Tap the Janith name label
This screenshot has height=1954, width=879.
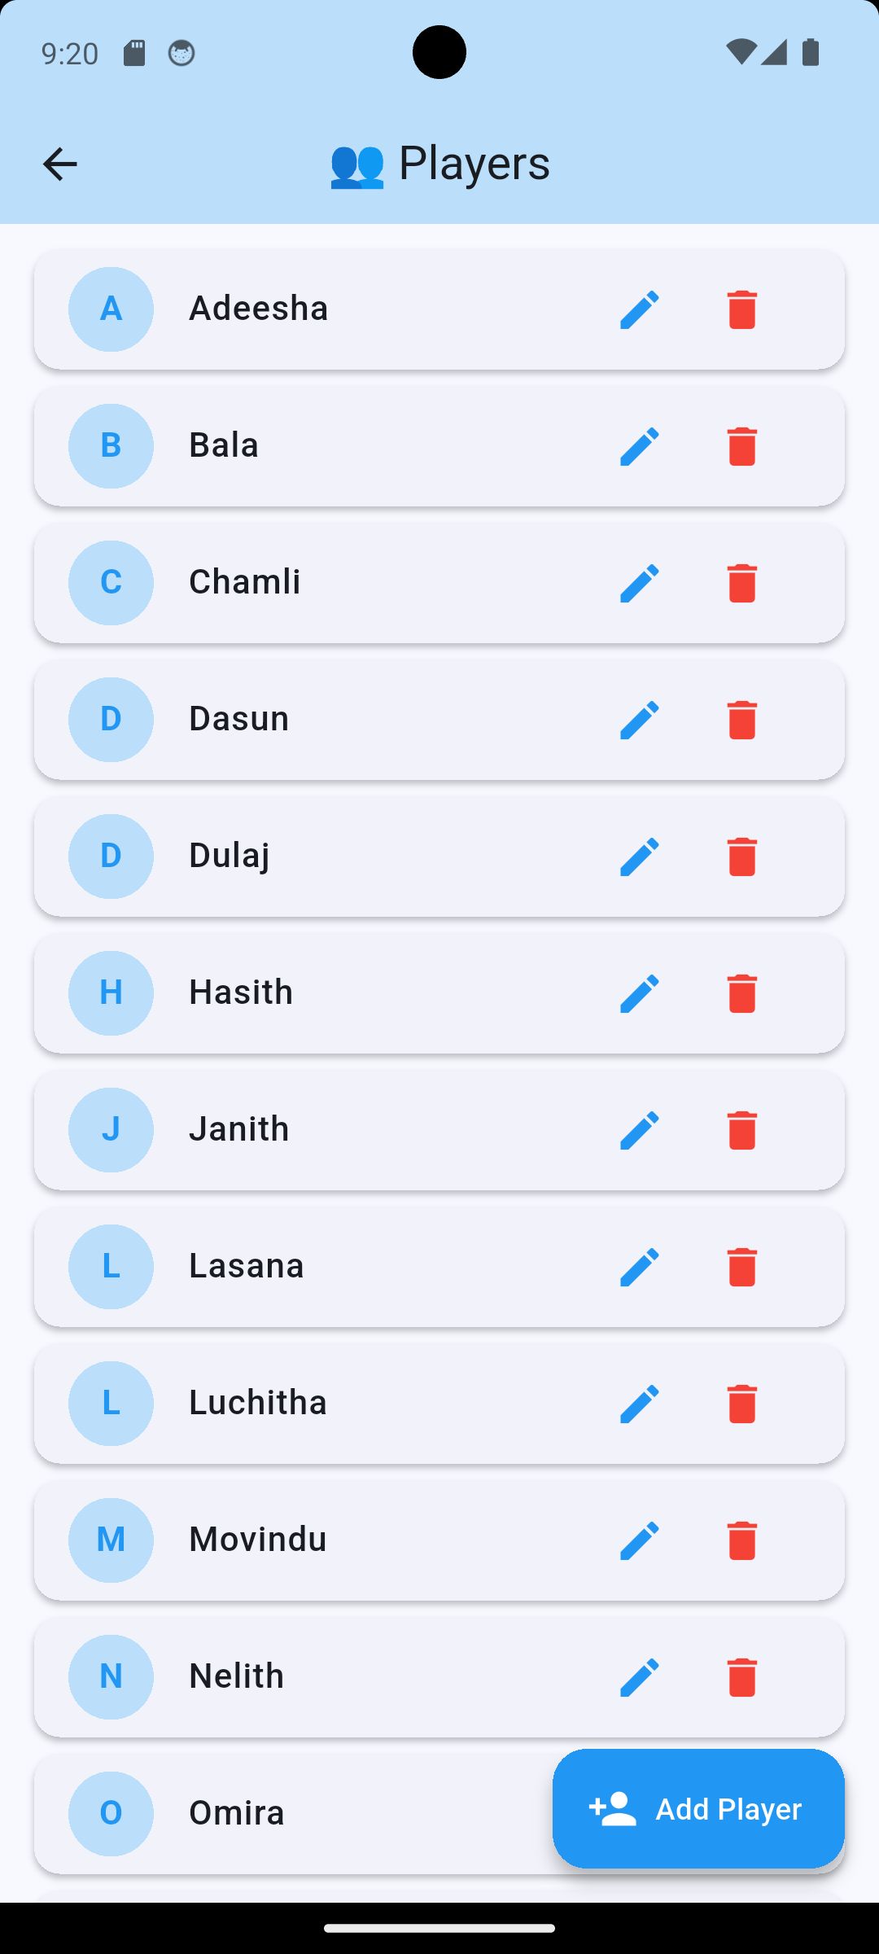coord(239,1129)
